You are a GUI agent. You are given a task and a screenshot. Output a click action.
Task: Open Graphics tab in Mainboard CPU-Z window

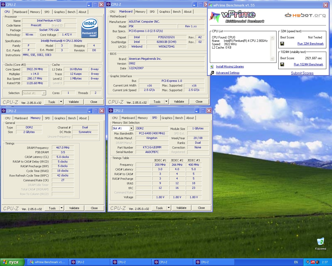point(165,12)
